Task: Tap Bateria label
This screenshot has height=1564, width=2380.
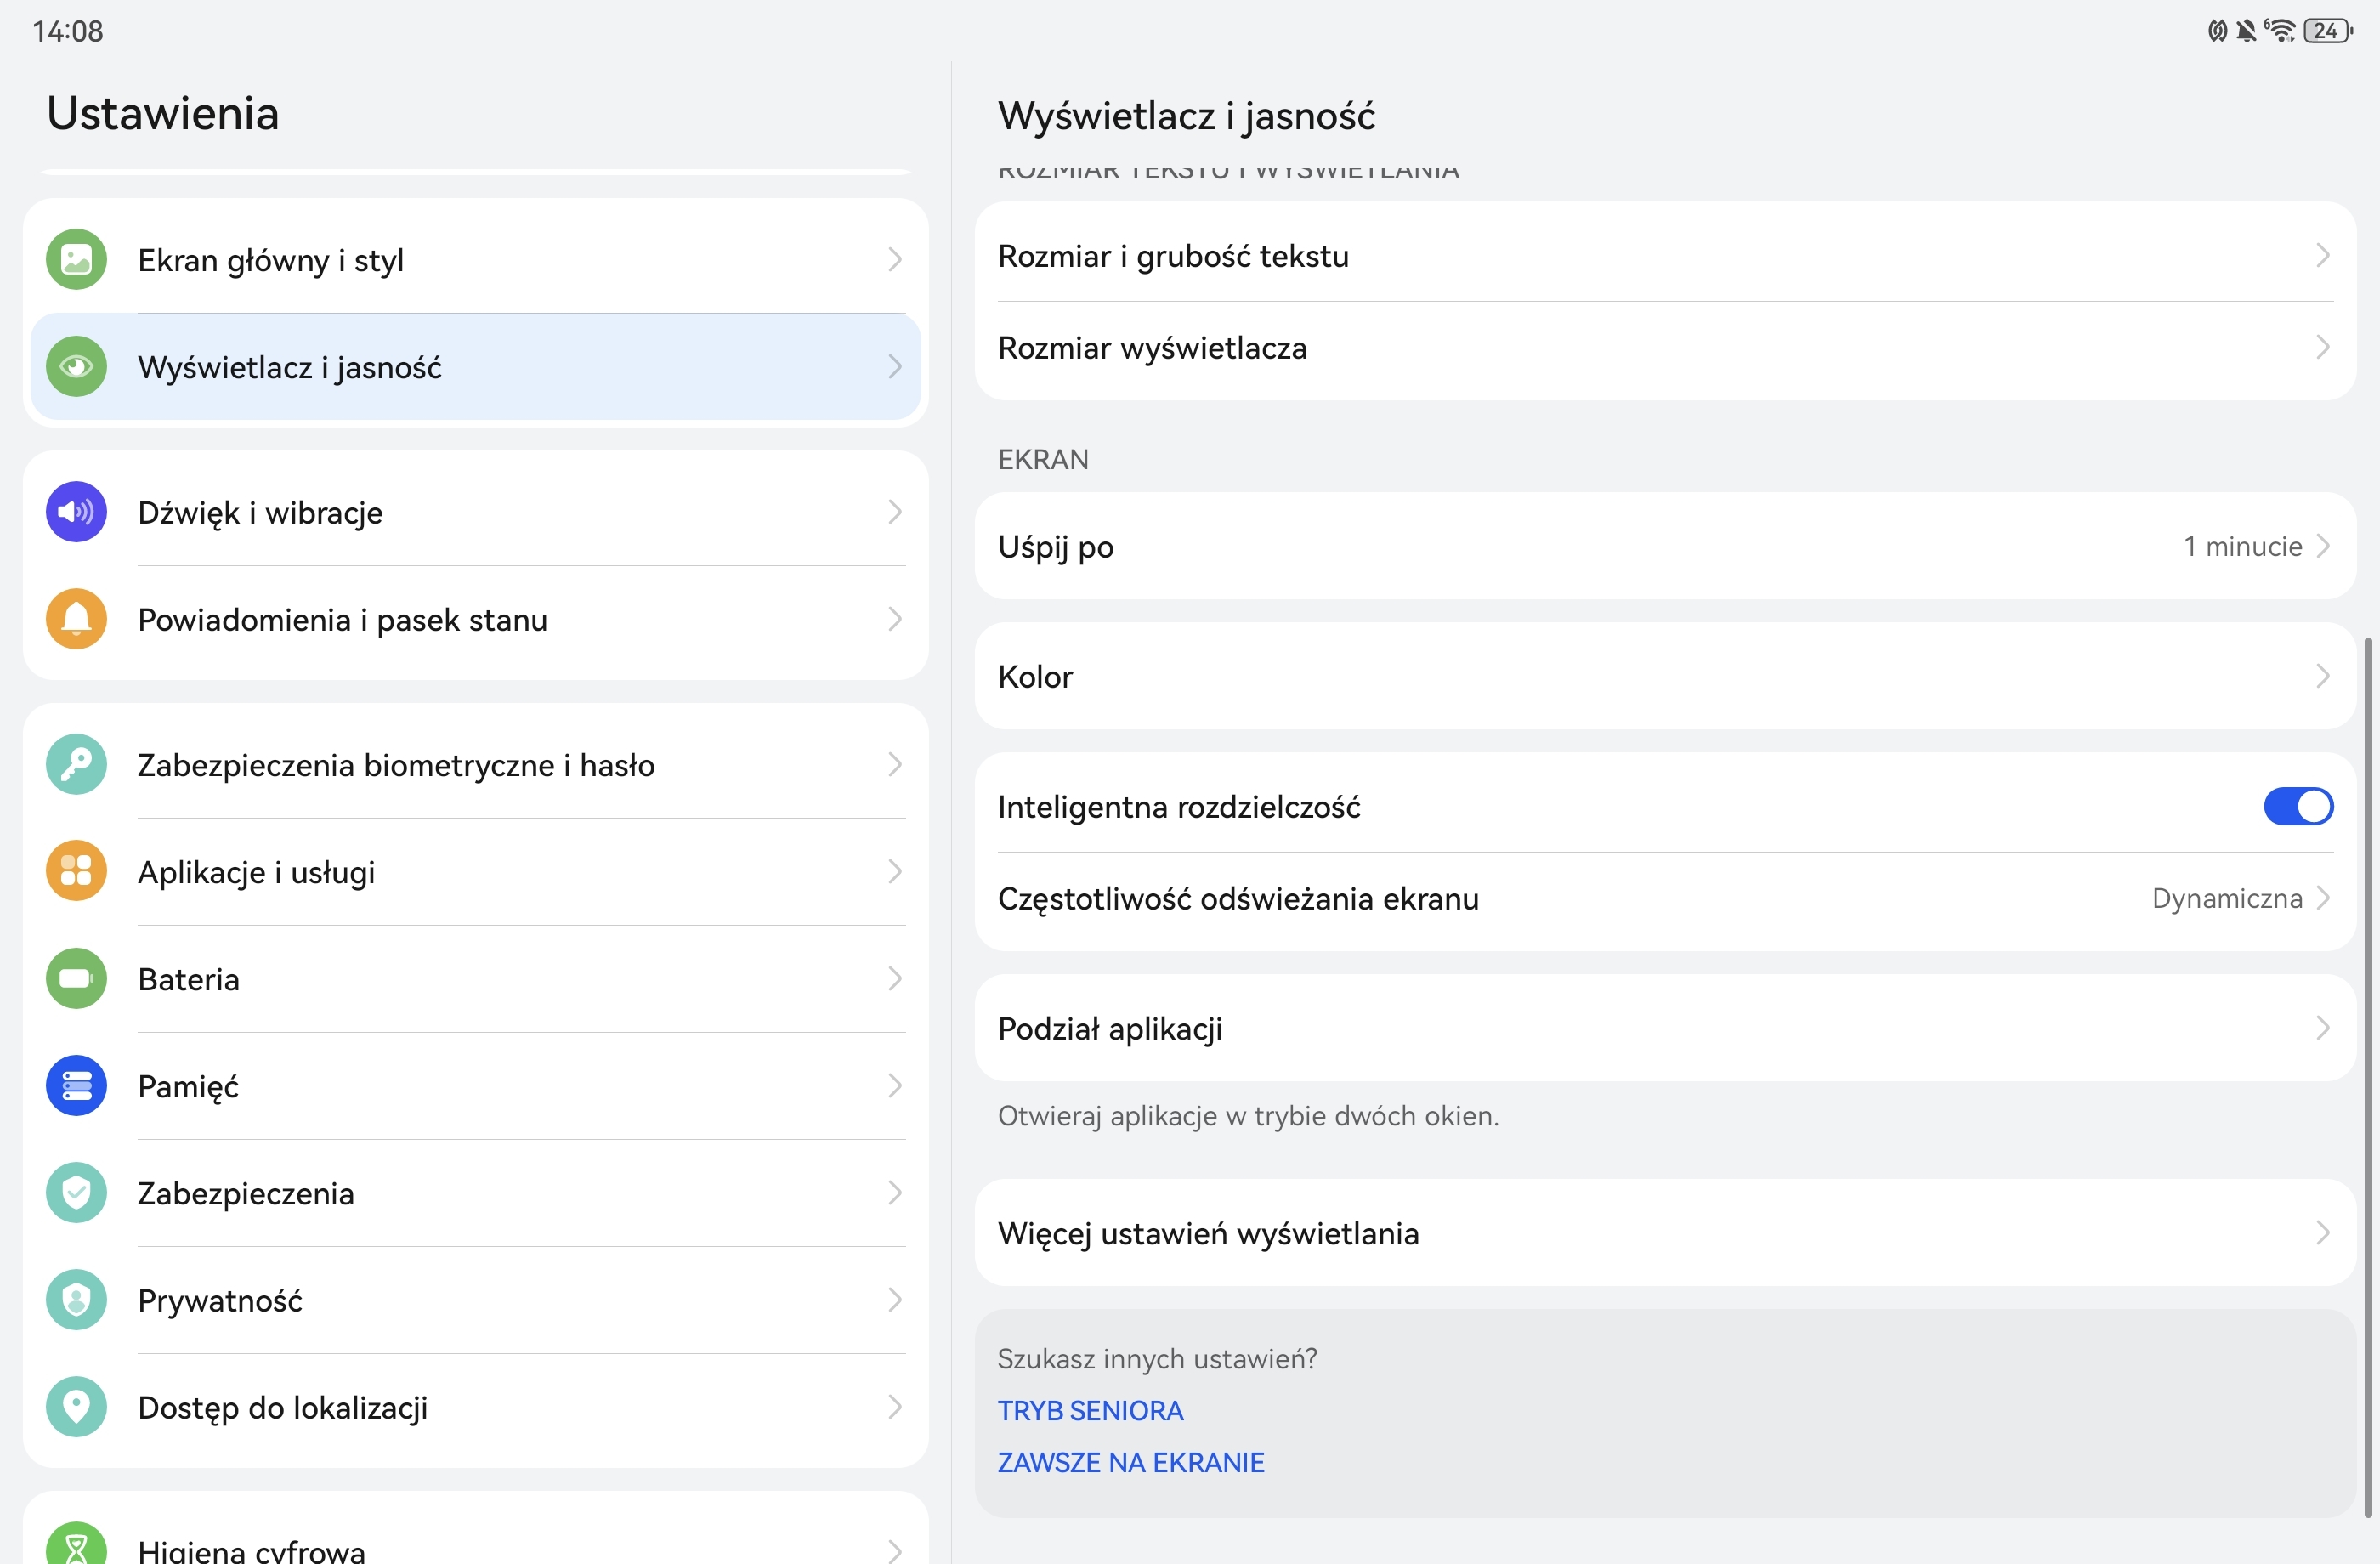Action: (189, 979)
